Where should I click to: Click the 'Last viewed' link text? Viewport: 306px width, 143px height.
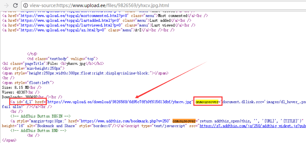[163, 25]
